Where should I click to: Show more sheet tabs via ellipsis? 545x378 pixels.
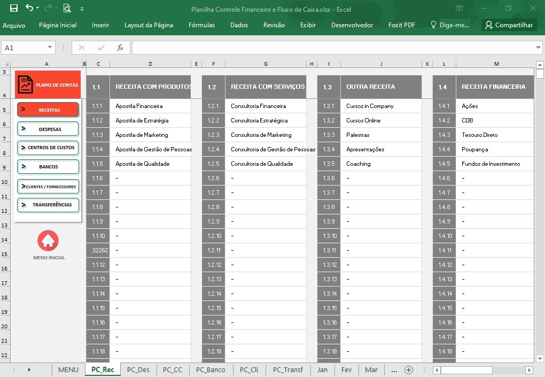coord(394,371)
